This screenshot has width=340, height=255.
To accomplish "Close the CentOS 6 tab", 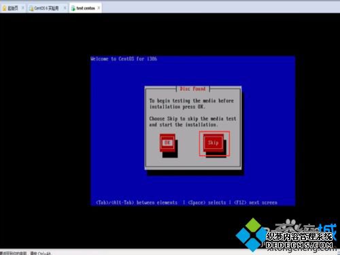I will pos(65,8).
